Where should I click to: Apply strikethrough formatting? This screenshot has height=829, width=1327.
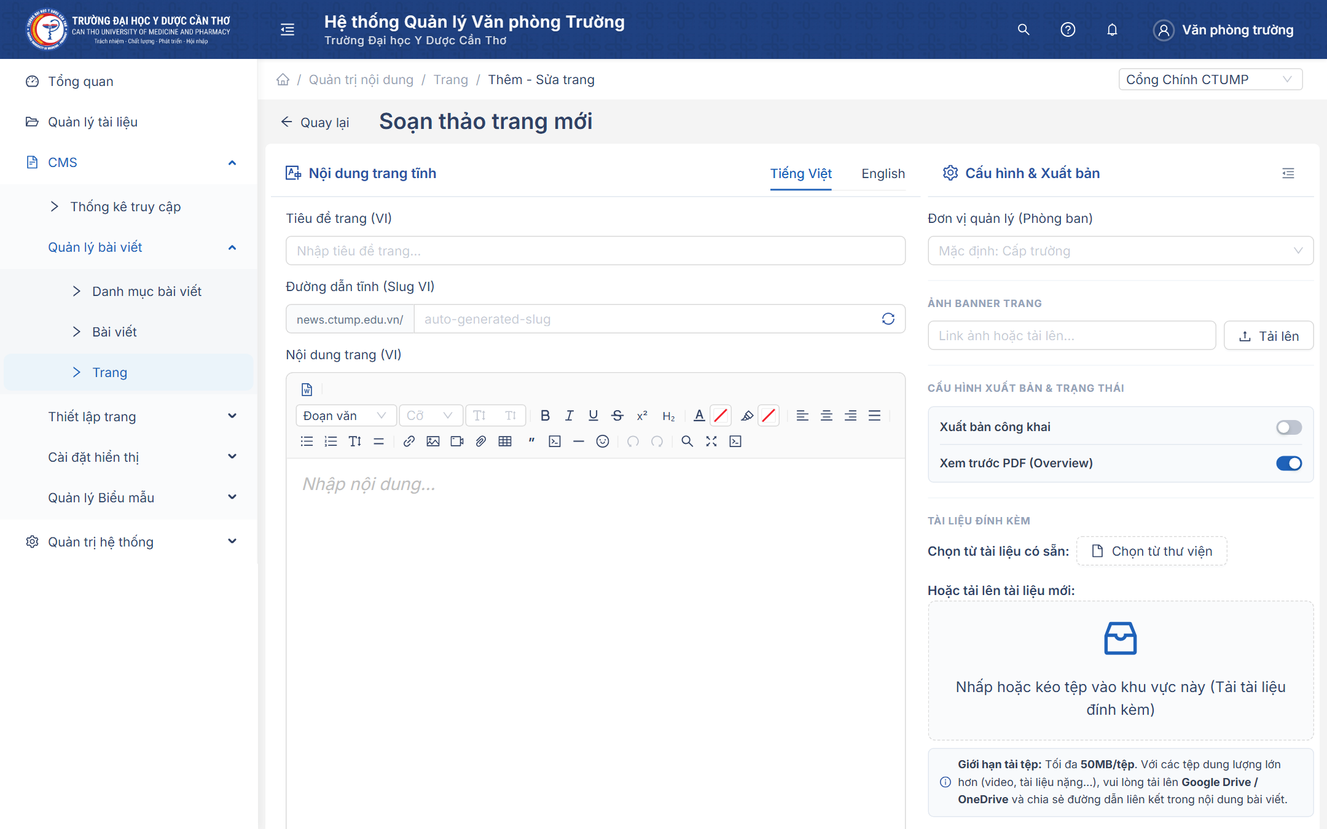tap(617, 416)
